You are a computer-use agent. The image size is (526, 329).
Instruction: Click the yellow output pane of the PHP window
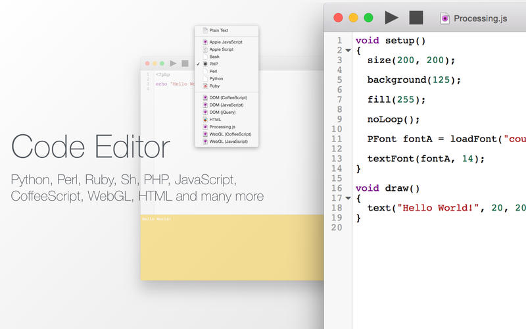[232, 247]
